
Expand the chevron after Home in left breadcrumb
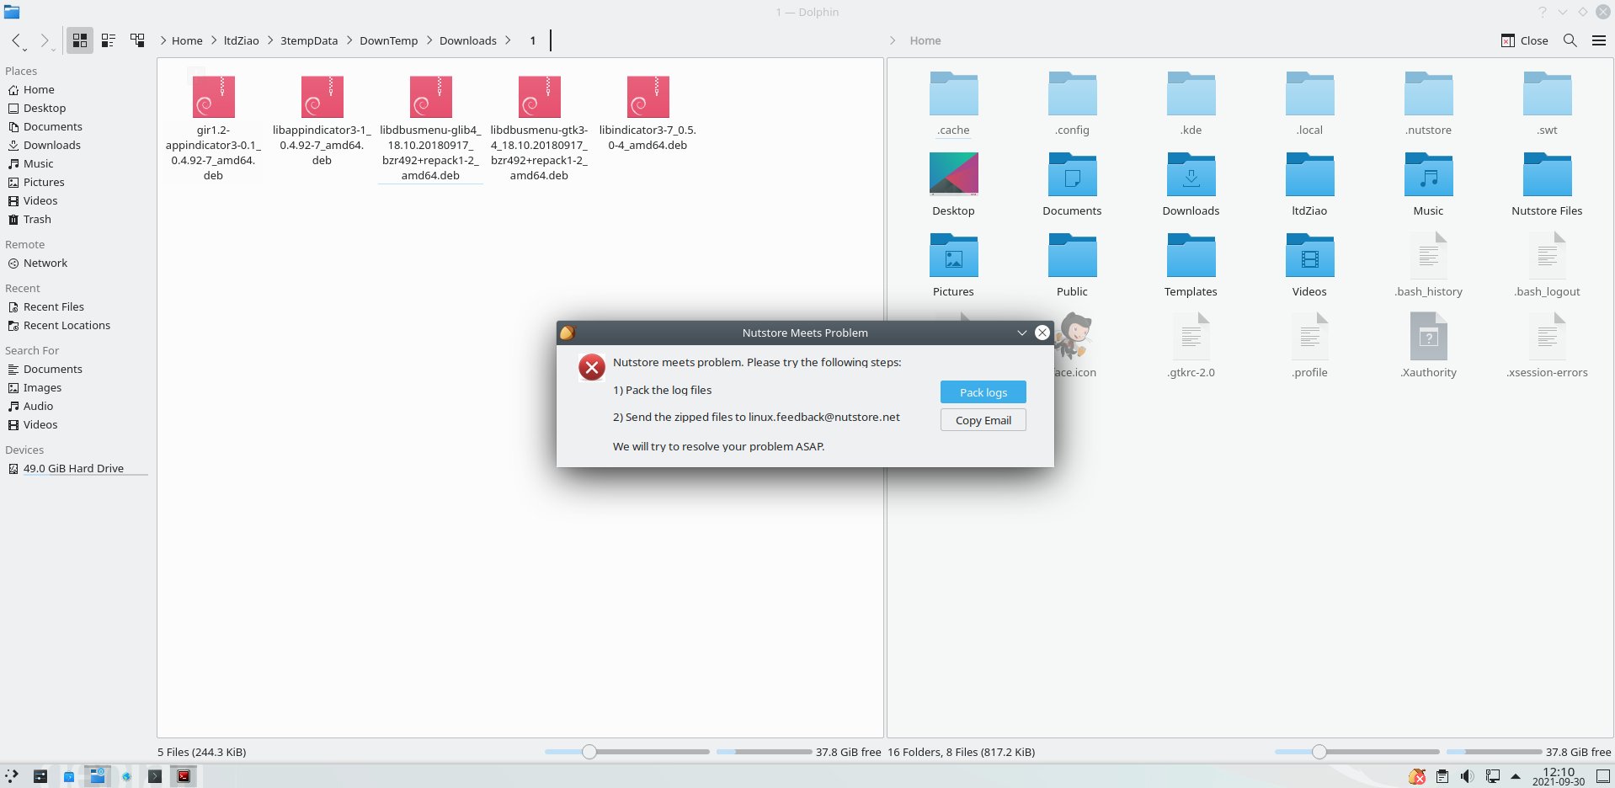(214, 40)
